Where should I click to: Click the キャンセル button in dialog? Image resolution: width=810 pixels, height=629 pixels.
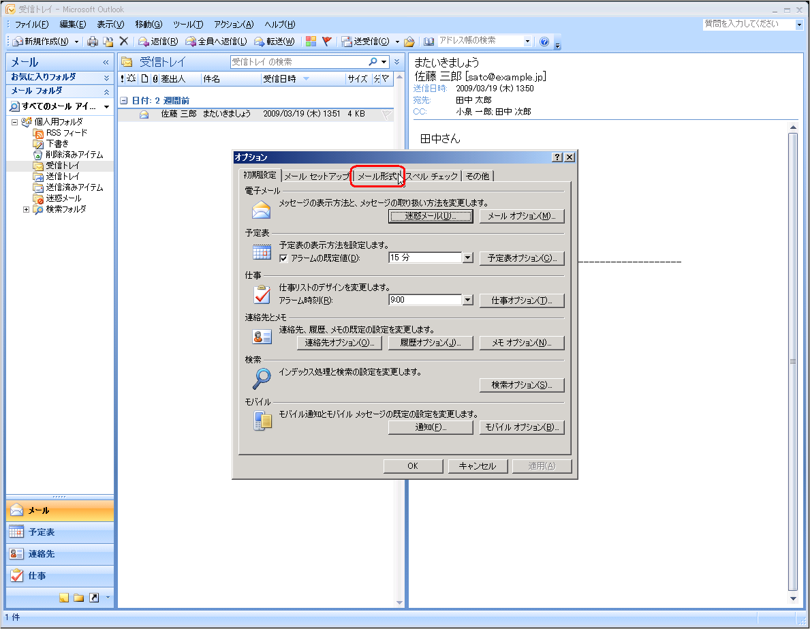tap(477, 466)
